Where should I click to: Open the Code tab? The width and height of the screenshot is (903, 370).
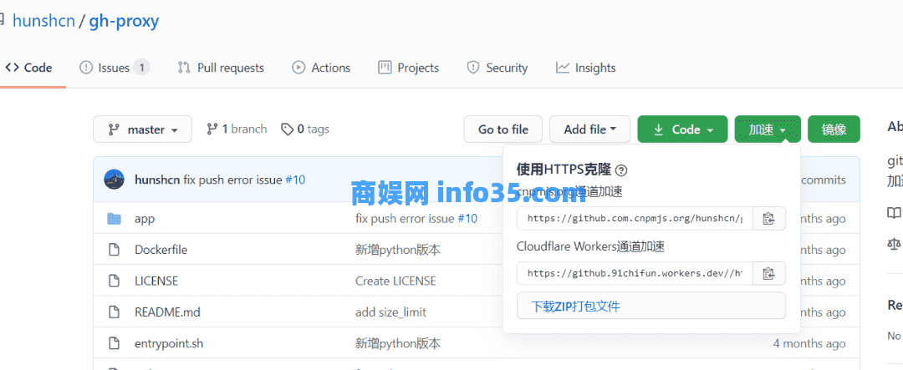coord(28,68)
